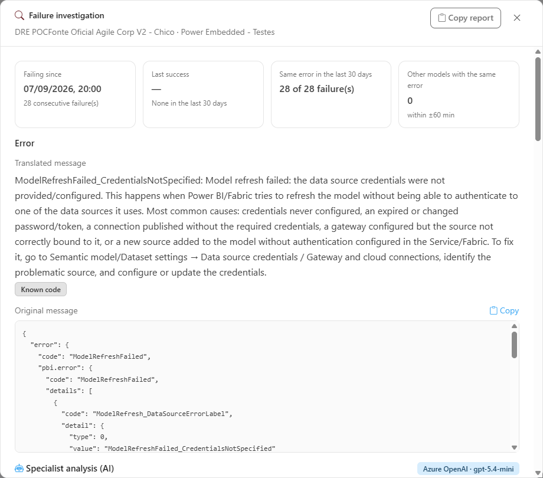
Task: Click the translated message paragraph starting ModelRefreshFailed_CredentialsNotSpecified
Action: (266, 227)
